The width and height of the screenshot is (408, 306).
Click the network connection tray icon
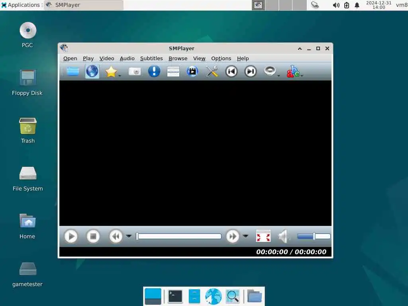315,5
